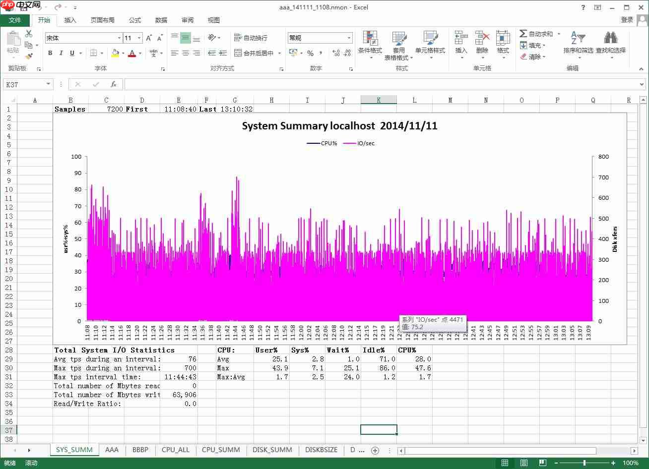Viewport: 649px width, 469px height.
Task: Expand the number format dropdown (常规)
Action: click(x=349, y=38)
